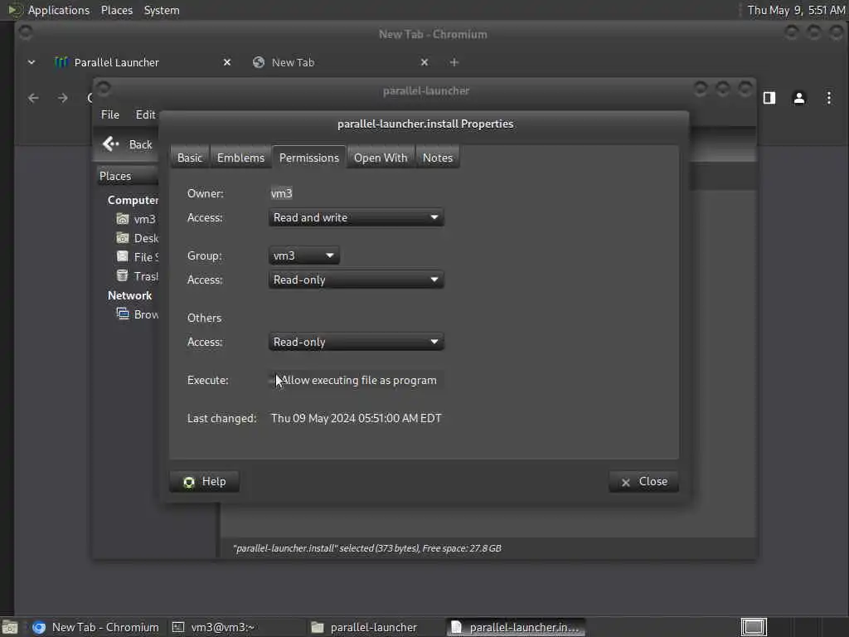Open Chromium profile avatar icon
849x637 pixels.
[799, 98]
